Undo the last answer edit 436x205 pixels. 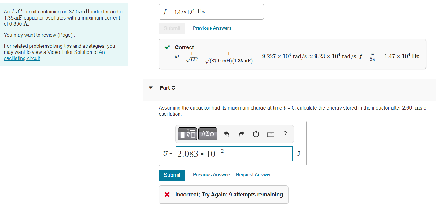(227, 134)
